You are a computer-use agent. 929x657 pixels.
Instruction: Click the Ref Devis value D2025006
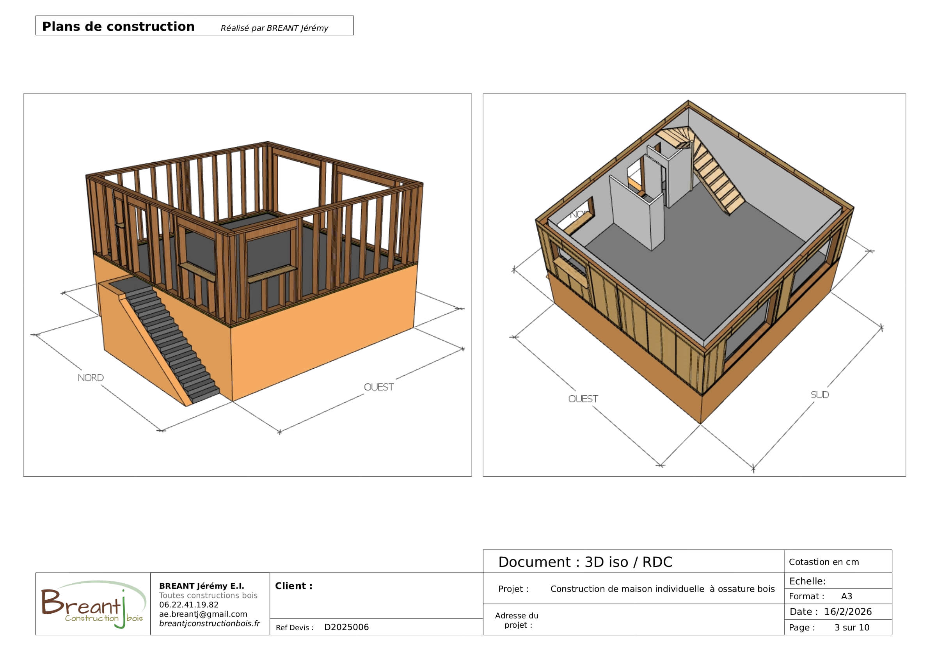point(346,627)
